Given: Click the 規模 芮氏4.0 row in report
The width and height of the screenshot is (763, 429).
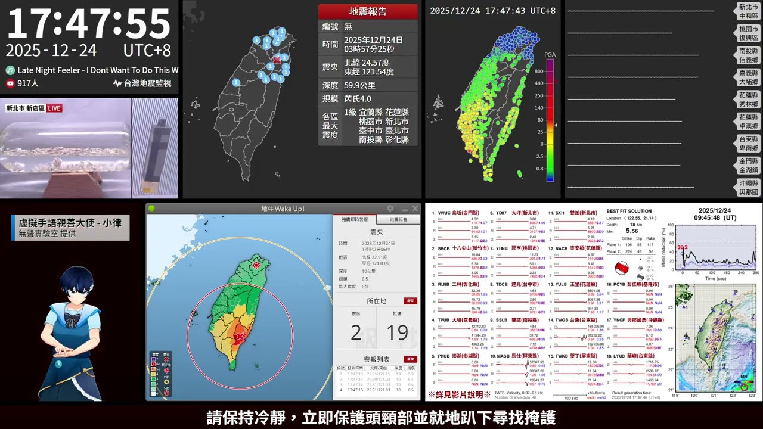Looking at the screenshot, I should click(x=368, y=99).
